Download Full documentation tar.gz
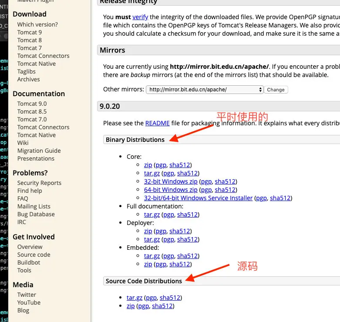This screenshot has height=322, width=340. coord(152,215)
